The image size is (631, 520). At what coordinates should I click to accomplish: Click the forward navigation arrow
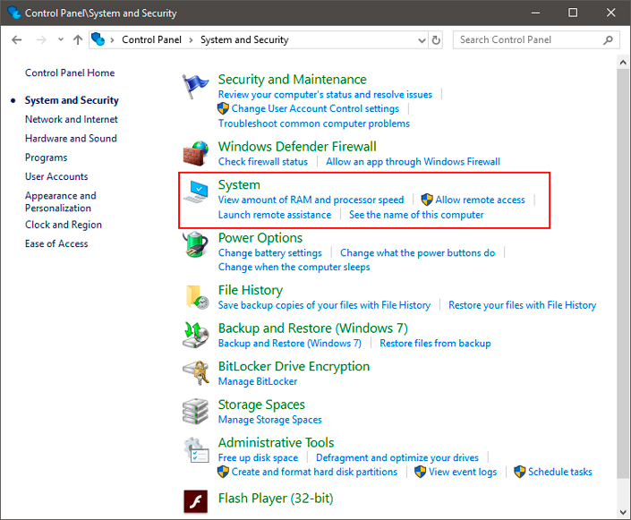click(41, 40)
